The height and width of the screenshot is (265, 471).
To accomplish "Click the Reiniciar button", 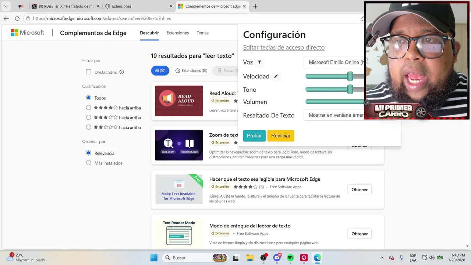I will click(281, 136).
